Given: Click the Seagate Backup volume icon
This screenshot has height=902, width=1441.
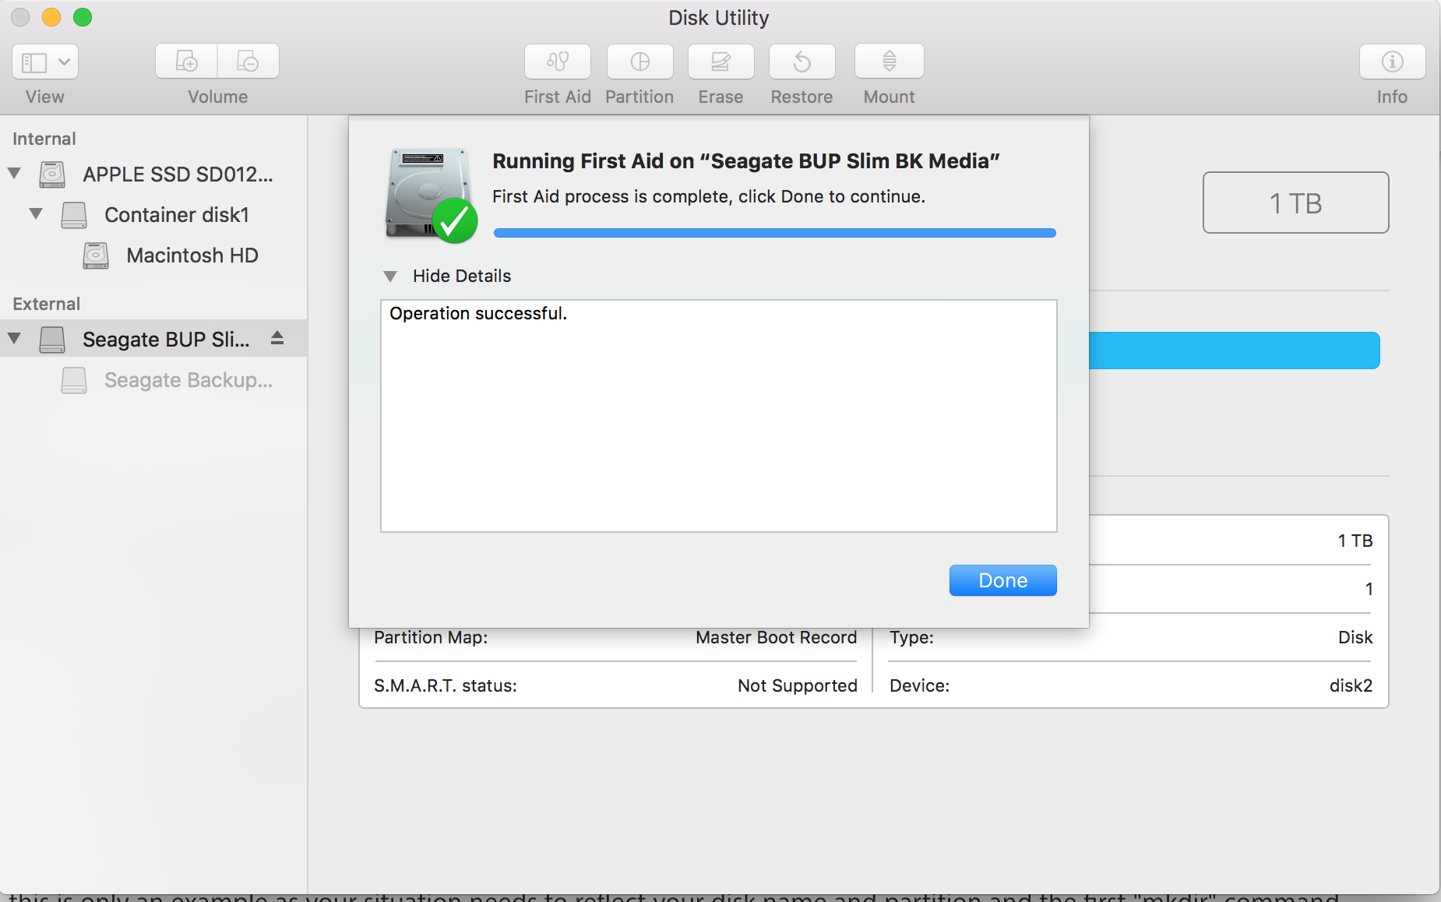Looking at the screenshot, I should [x=74, y=379].
